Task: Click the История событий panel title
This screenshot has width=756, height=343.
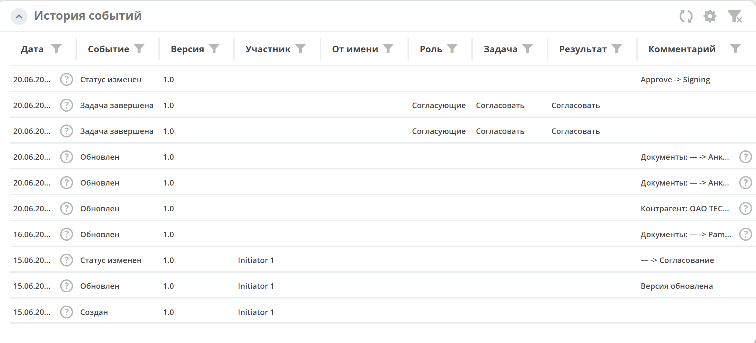Action: (x=88, y=16)
